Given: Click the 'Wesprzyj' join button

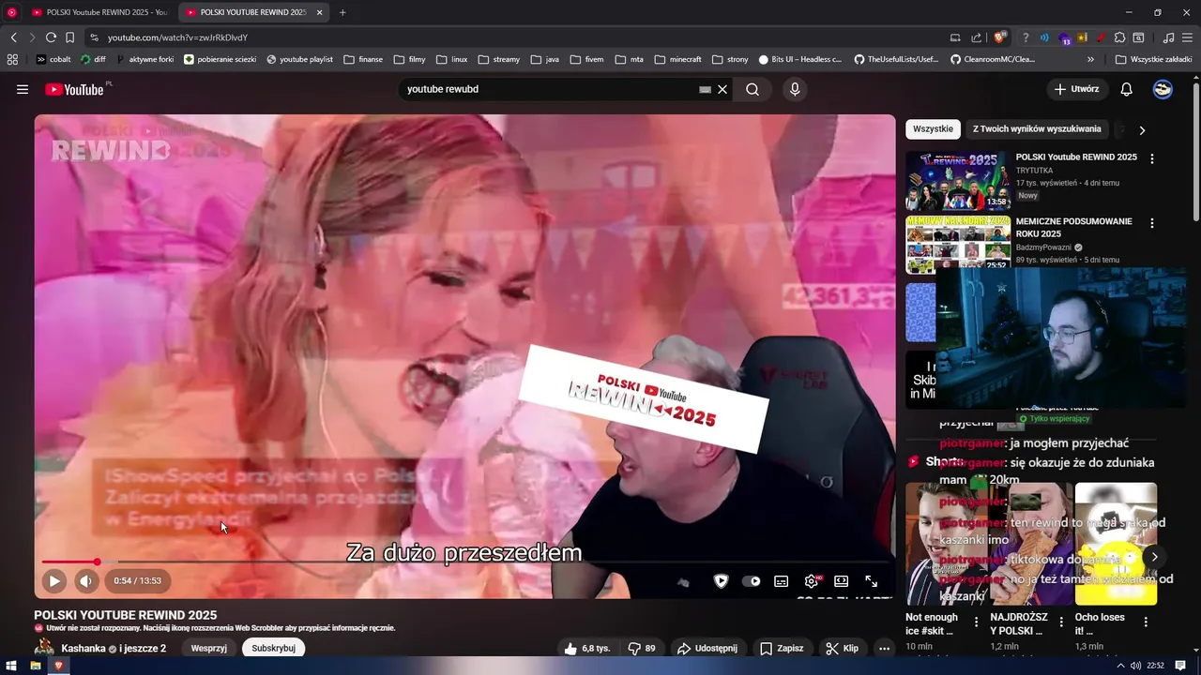Looking at the screenshot, I should pos(208,648).
